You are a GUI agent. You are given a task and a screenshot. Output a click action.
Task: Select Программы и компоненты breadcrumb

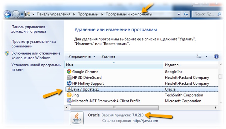click(129, 14)
